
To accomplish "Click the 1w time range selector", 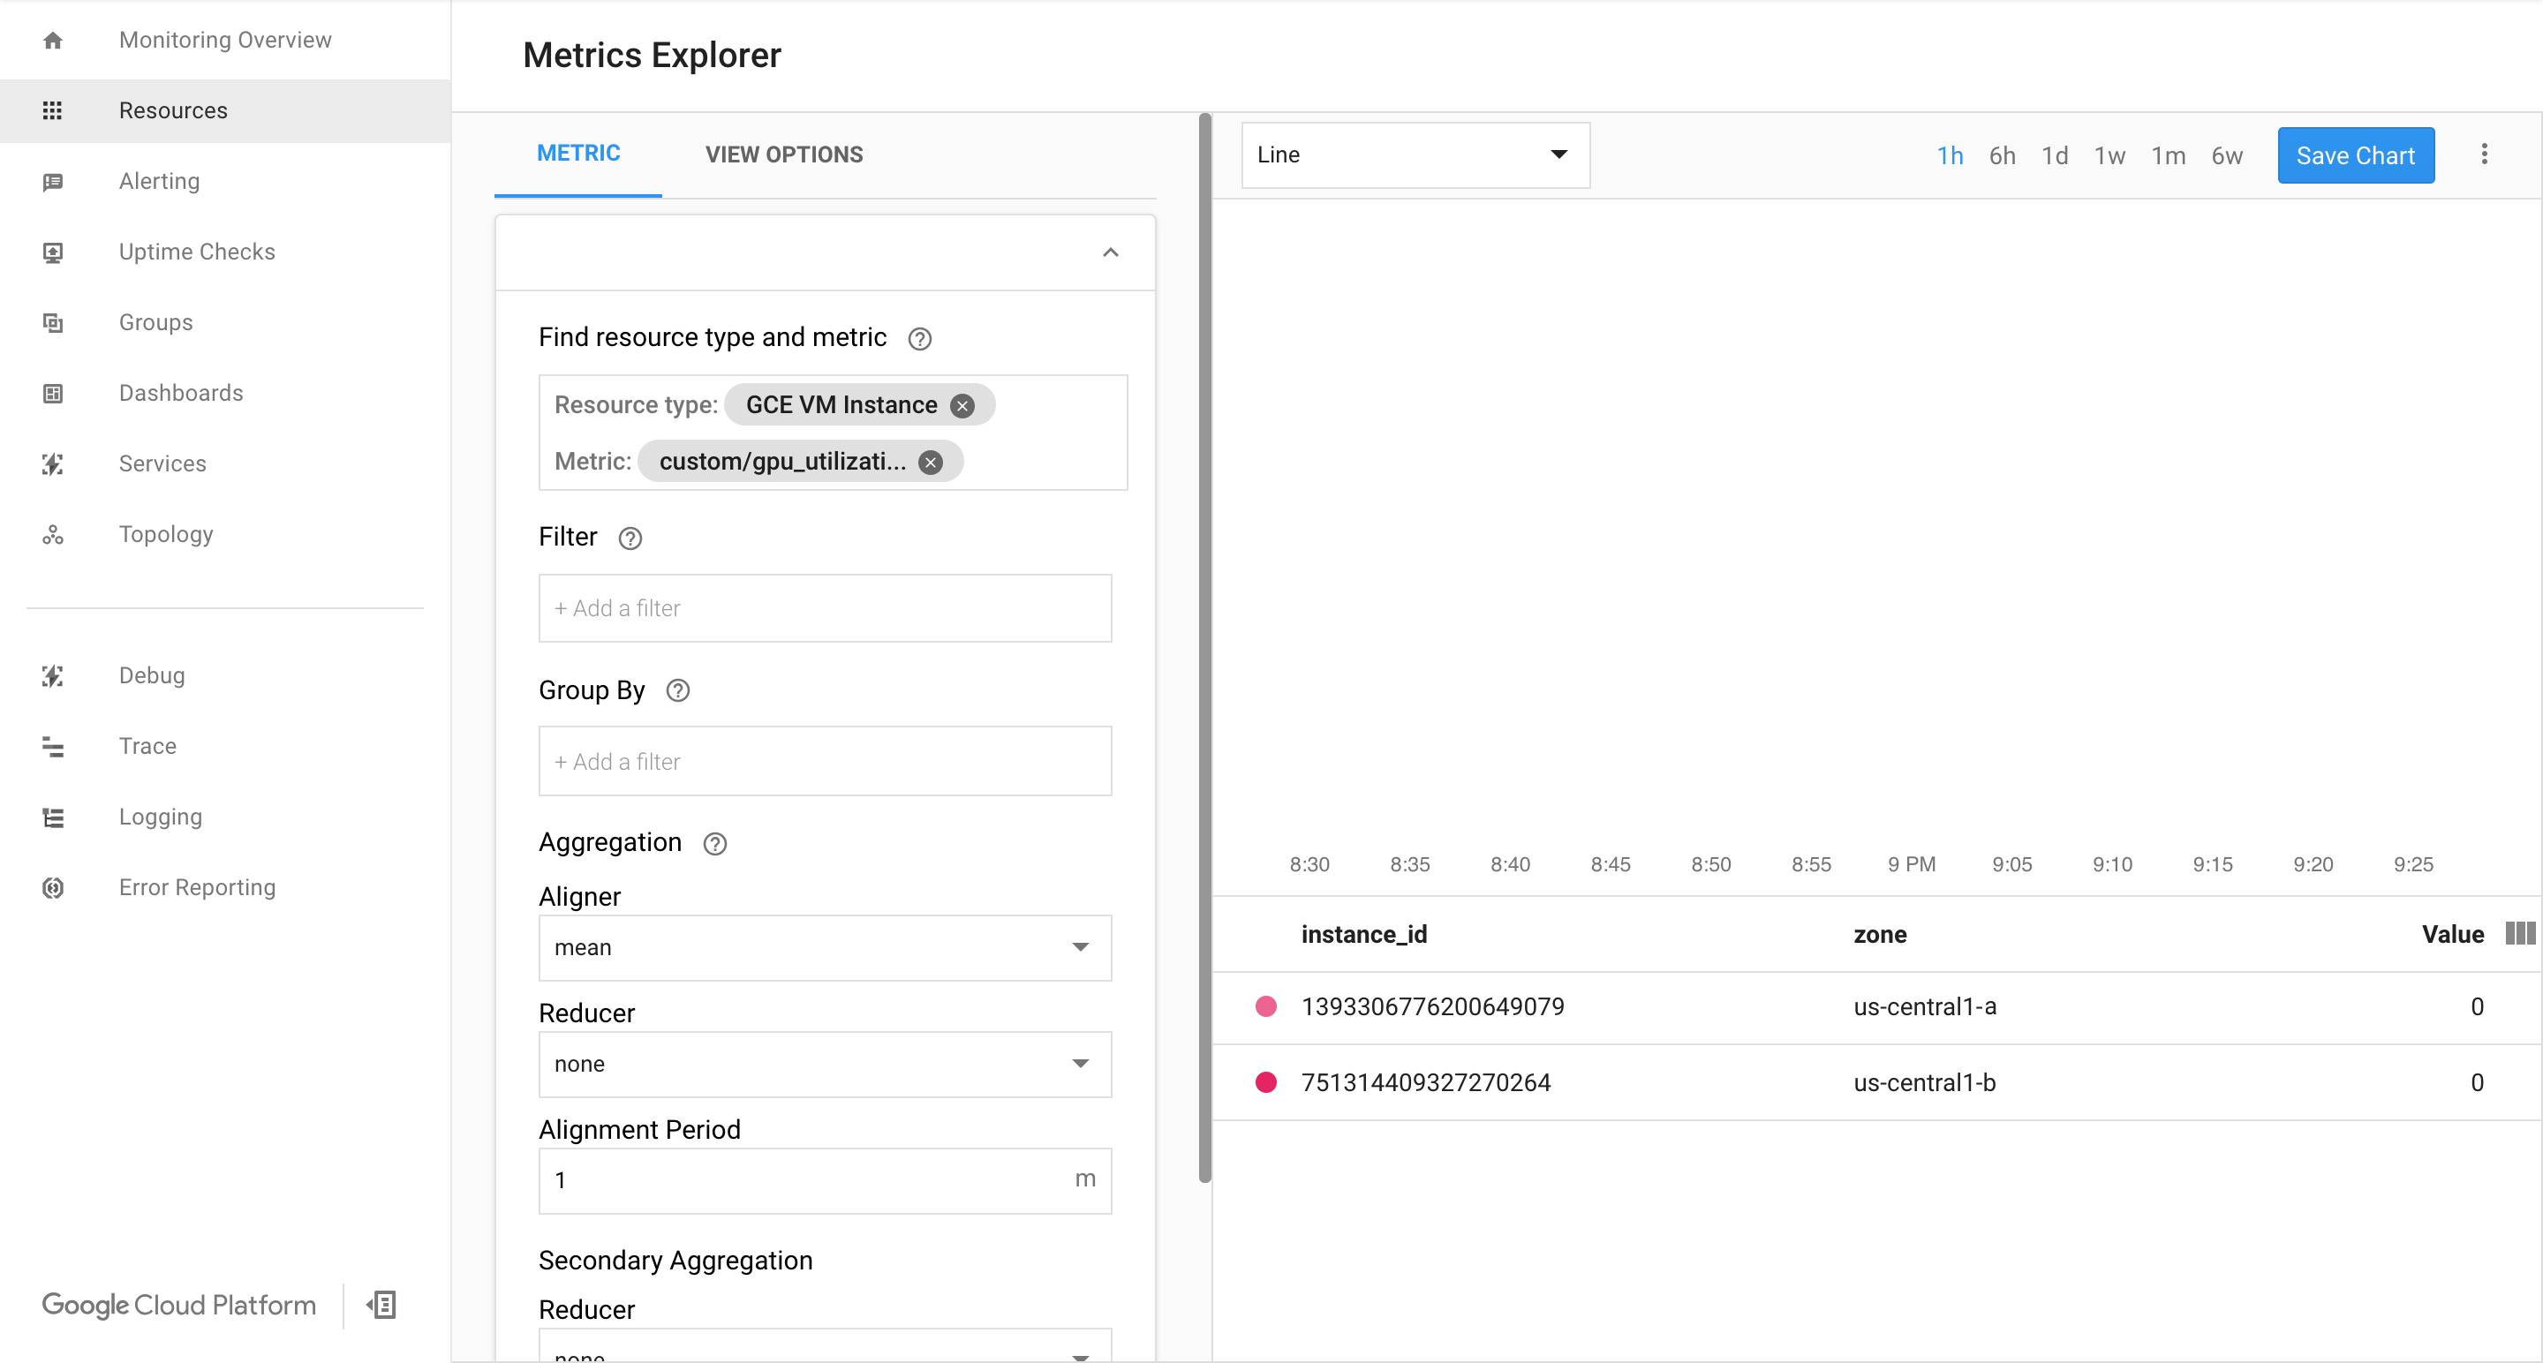I will pos(2109,154).
